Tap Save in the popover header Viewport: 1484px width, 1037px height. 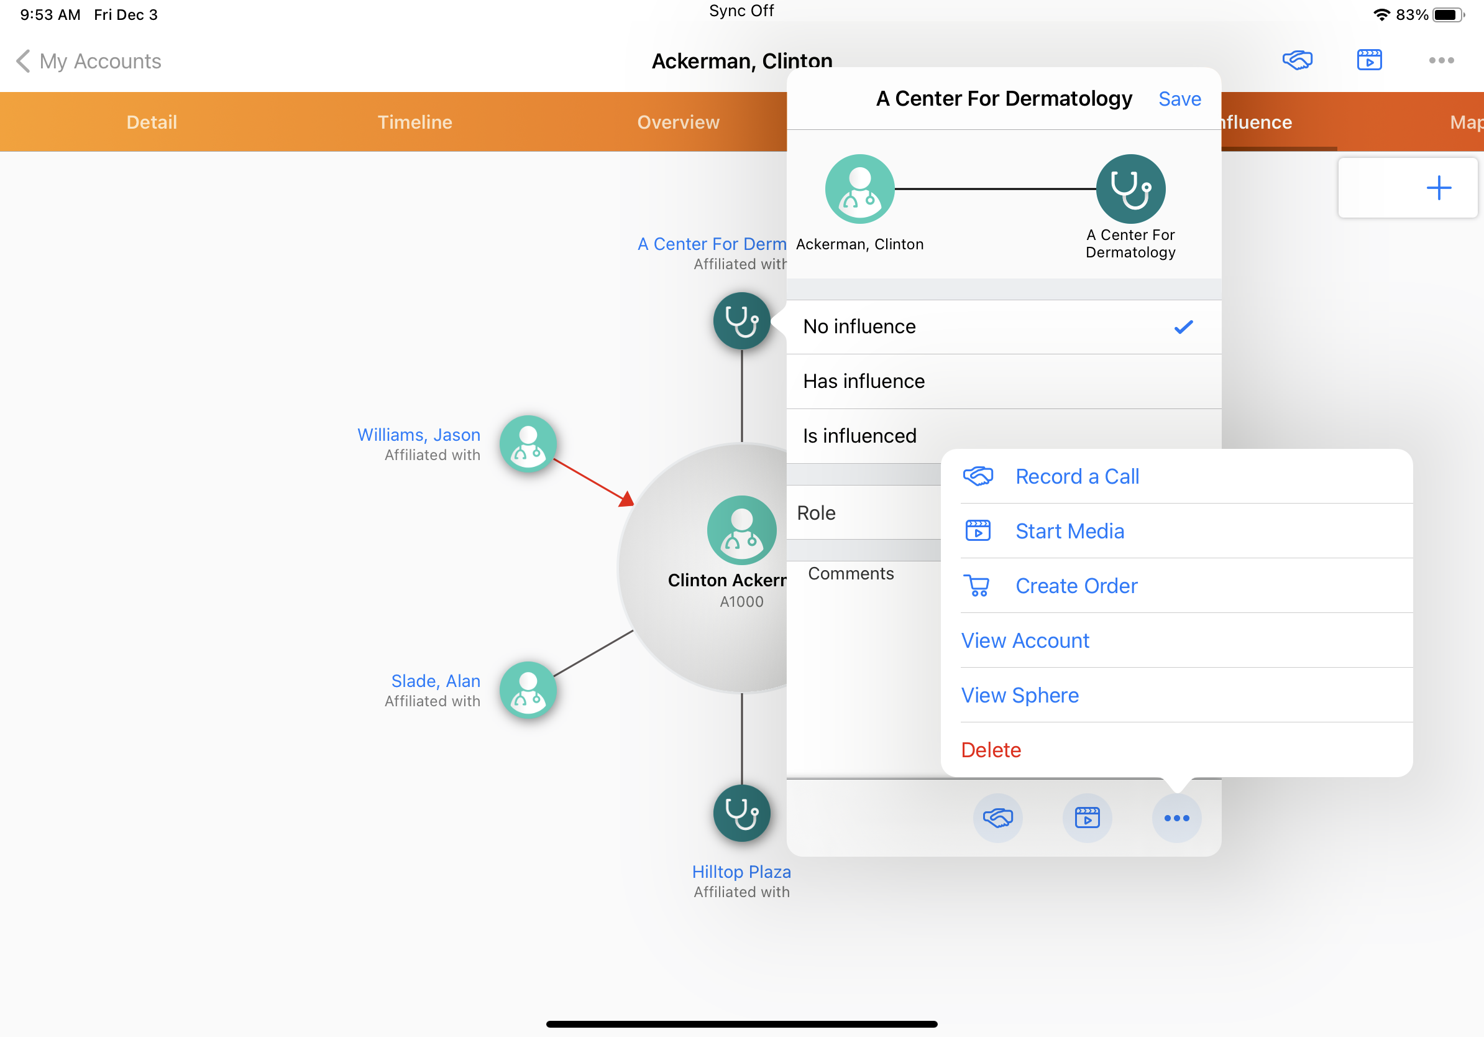[1179, 98]
